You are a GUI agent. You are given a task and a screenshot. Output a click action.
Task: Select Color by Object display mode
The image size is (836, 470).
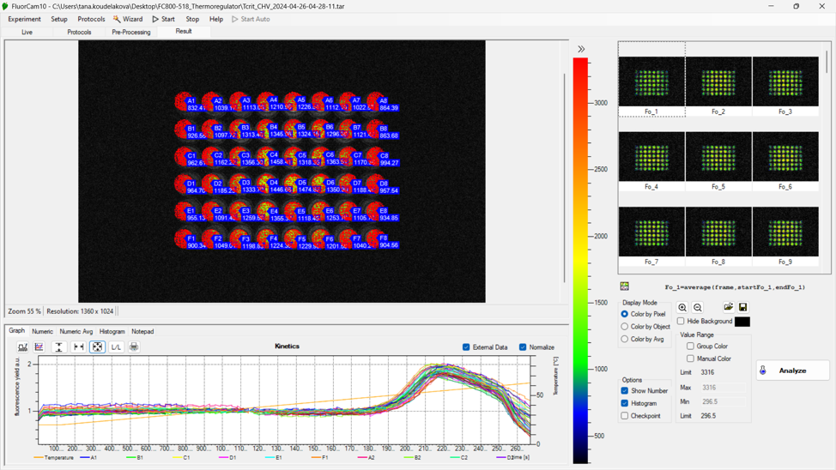click(625, 327)
